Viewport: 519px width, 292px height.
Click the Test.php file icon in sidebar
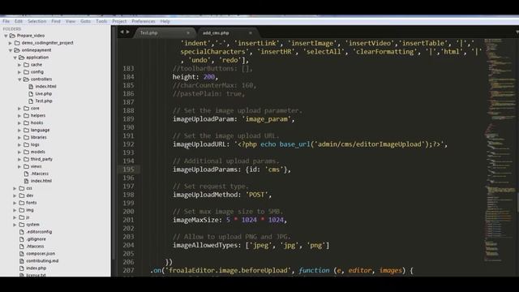[x=31, y=101]
